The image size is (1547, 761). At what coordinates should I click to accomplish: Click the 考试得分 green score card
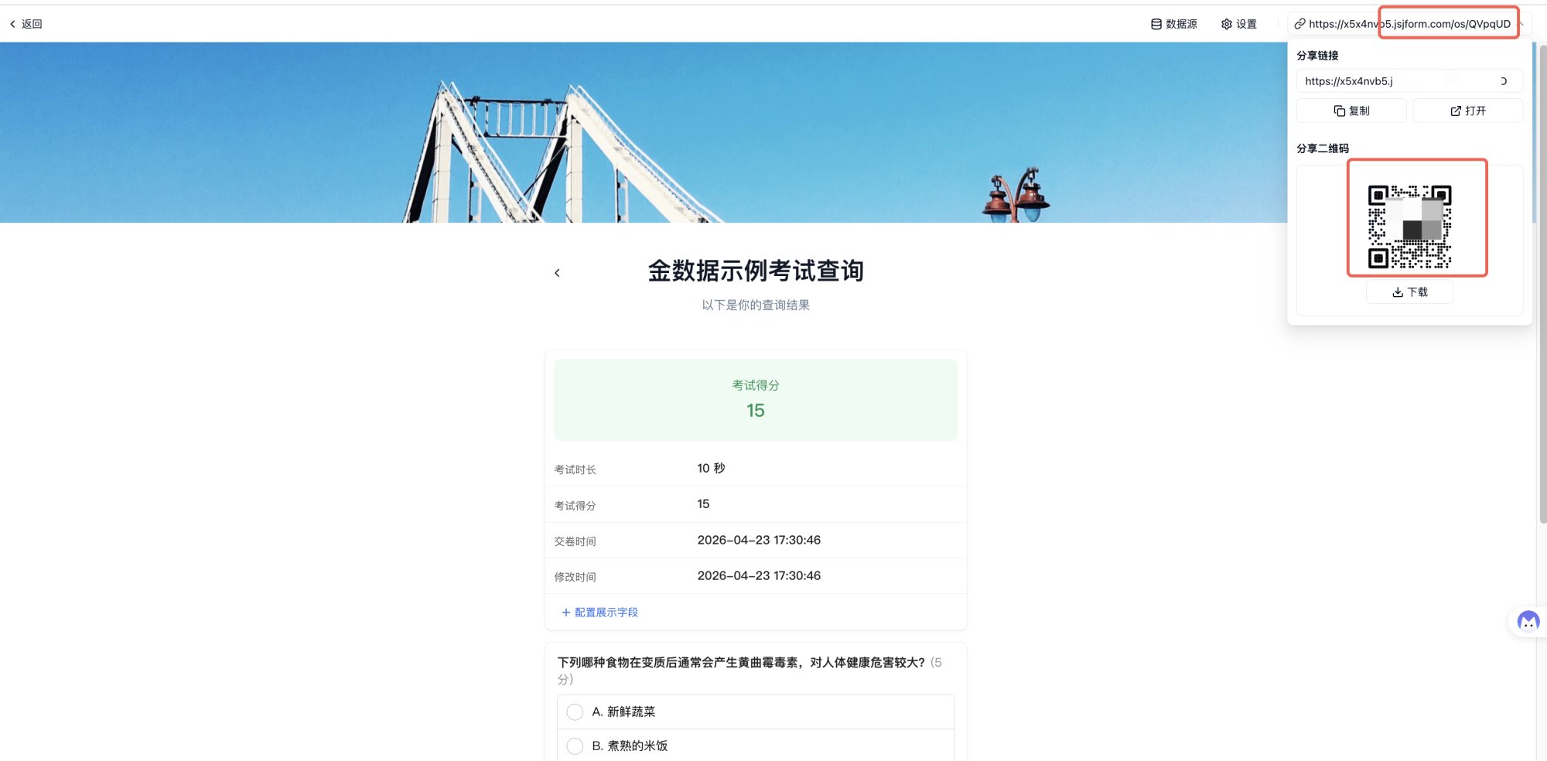pyautogui.click(x=756, y=400)
